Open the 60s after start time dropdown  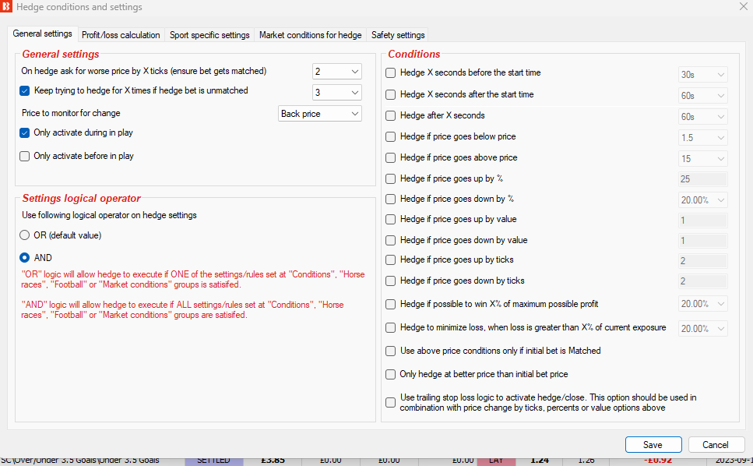702,96
